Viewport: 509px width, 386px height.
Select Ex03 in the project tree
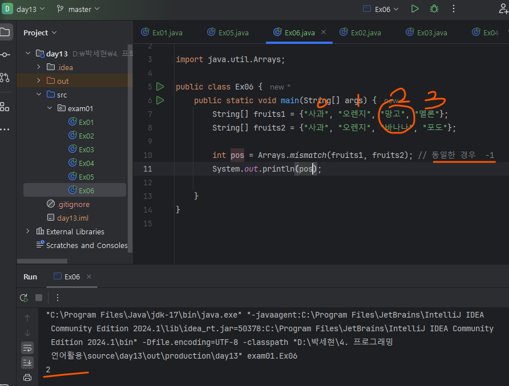click(81, 149)
